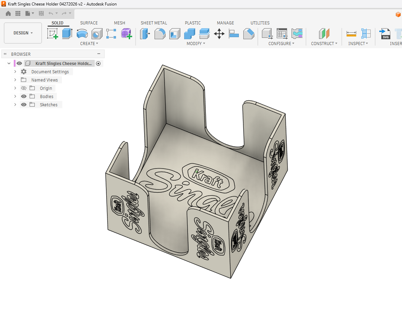402x323 pixels.
Task: Select the Align tool
Action: [x=234, y=34]
